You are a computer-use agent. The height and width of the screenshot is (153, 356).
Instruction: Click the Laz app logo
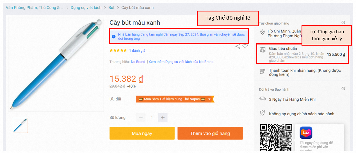tap(306, 133)
